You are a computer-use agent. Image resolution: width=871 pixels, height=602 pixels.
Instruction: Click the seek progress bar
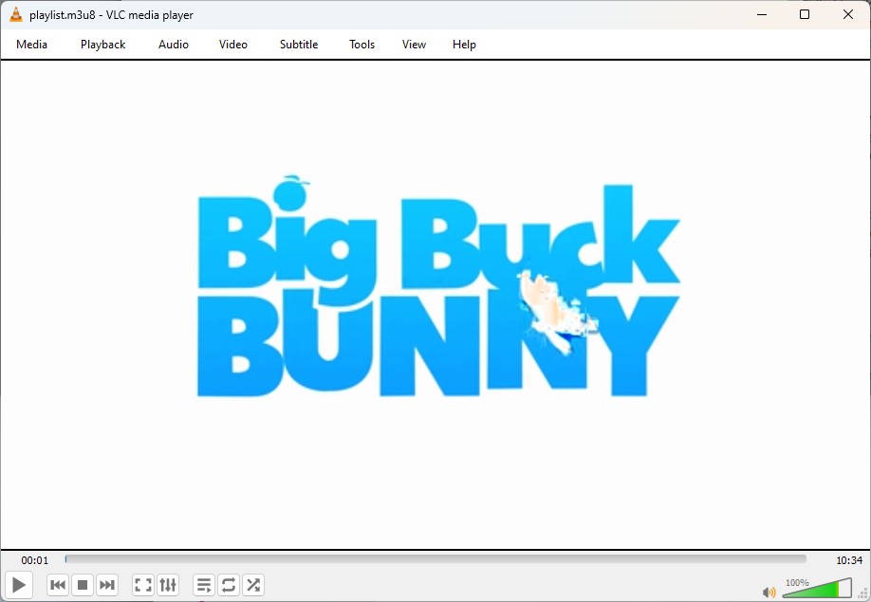[435, 559]
